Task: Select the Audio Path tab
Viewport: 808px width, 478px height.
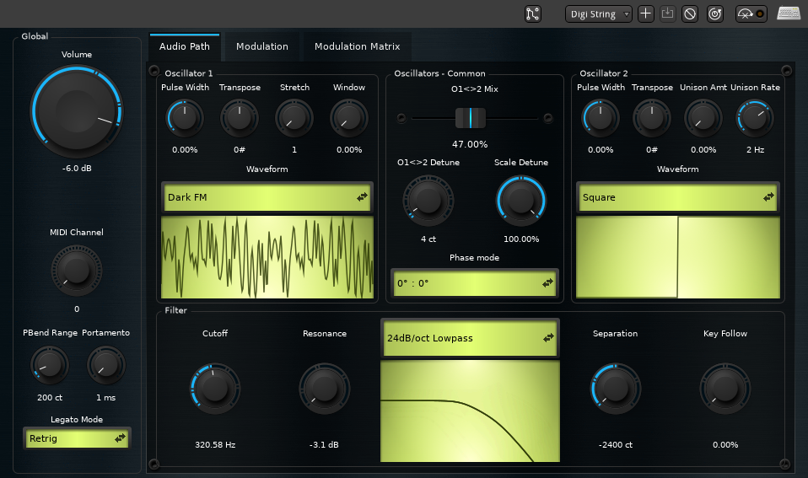Action: pos(184,46)
